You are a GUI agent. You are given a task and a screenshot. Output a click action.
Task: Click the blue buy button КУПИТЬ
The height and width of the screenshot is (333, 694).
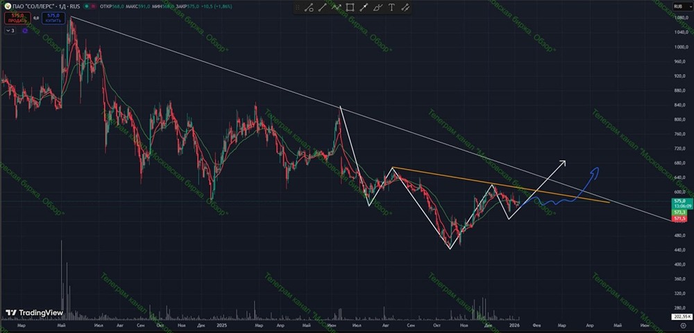(x=53, y=18)
